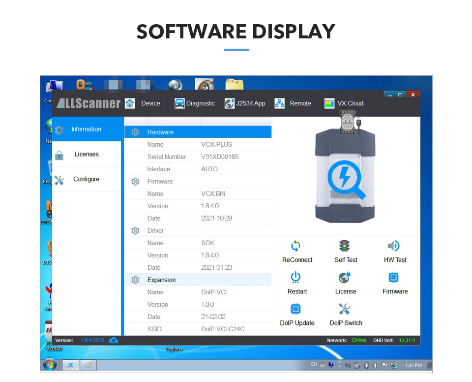This screenshot has height=382, width=472.
Task: Select the VCX-PLUS name value
Action: tap(216, 144)
